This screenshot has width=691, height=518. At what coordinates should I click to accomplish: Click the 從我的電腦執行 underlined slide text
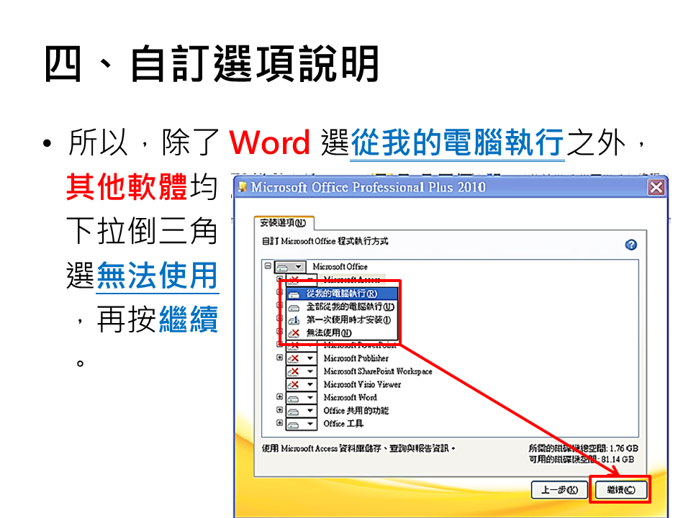(x=457, y=143)
